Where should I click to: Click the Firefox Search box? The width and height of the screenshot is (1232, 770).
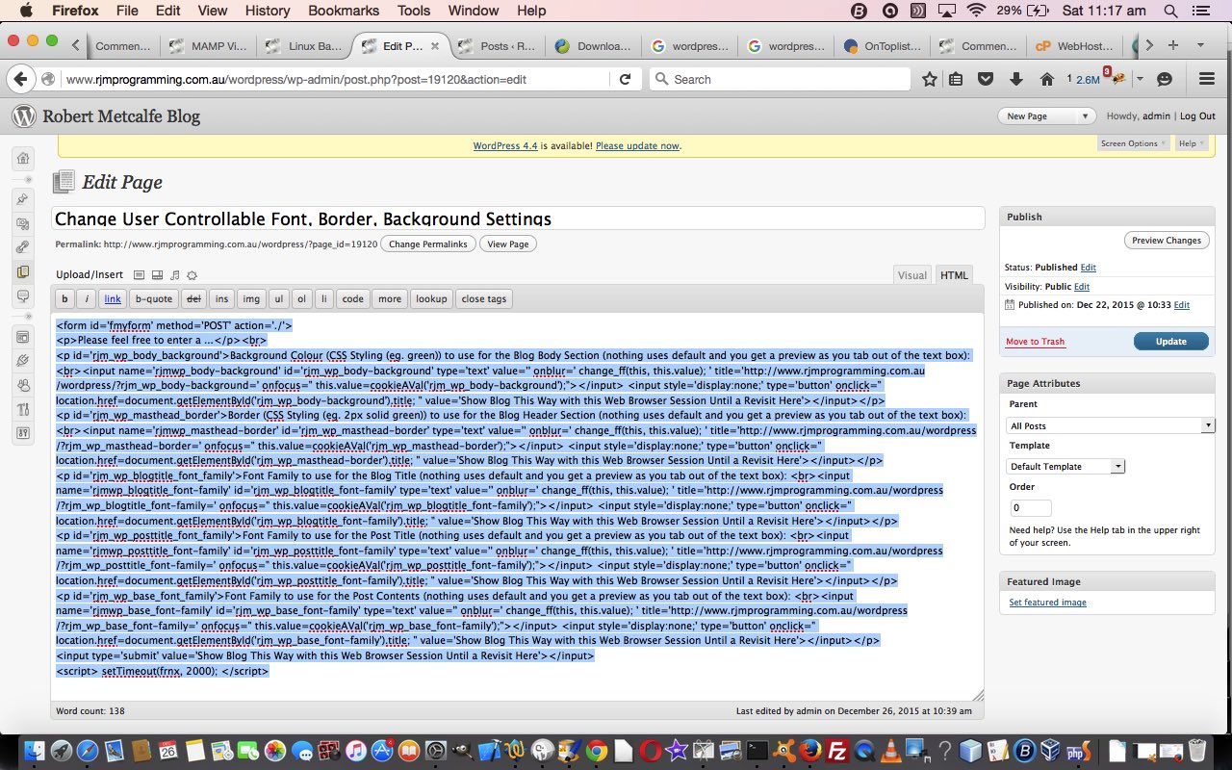(780, 79)
